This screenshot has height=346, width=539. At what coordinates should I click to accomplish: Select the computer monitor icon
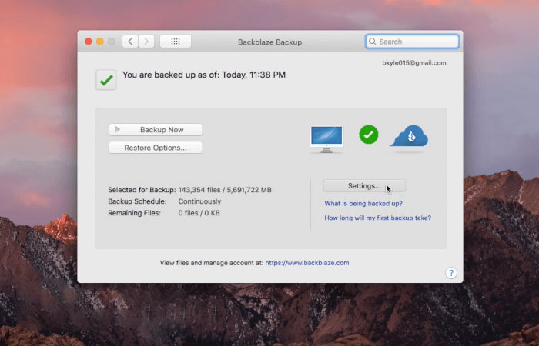[326, 138]
